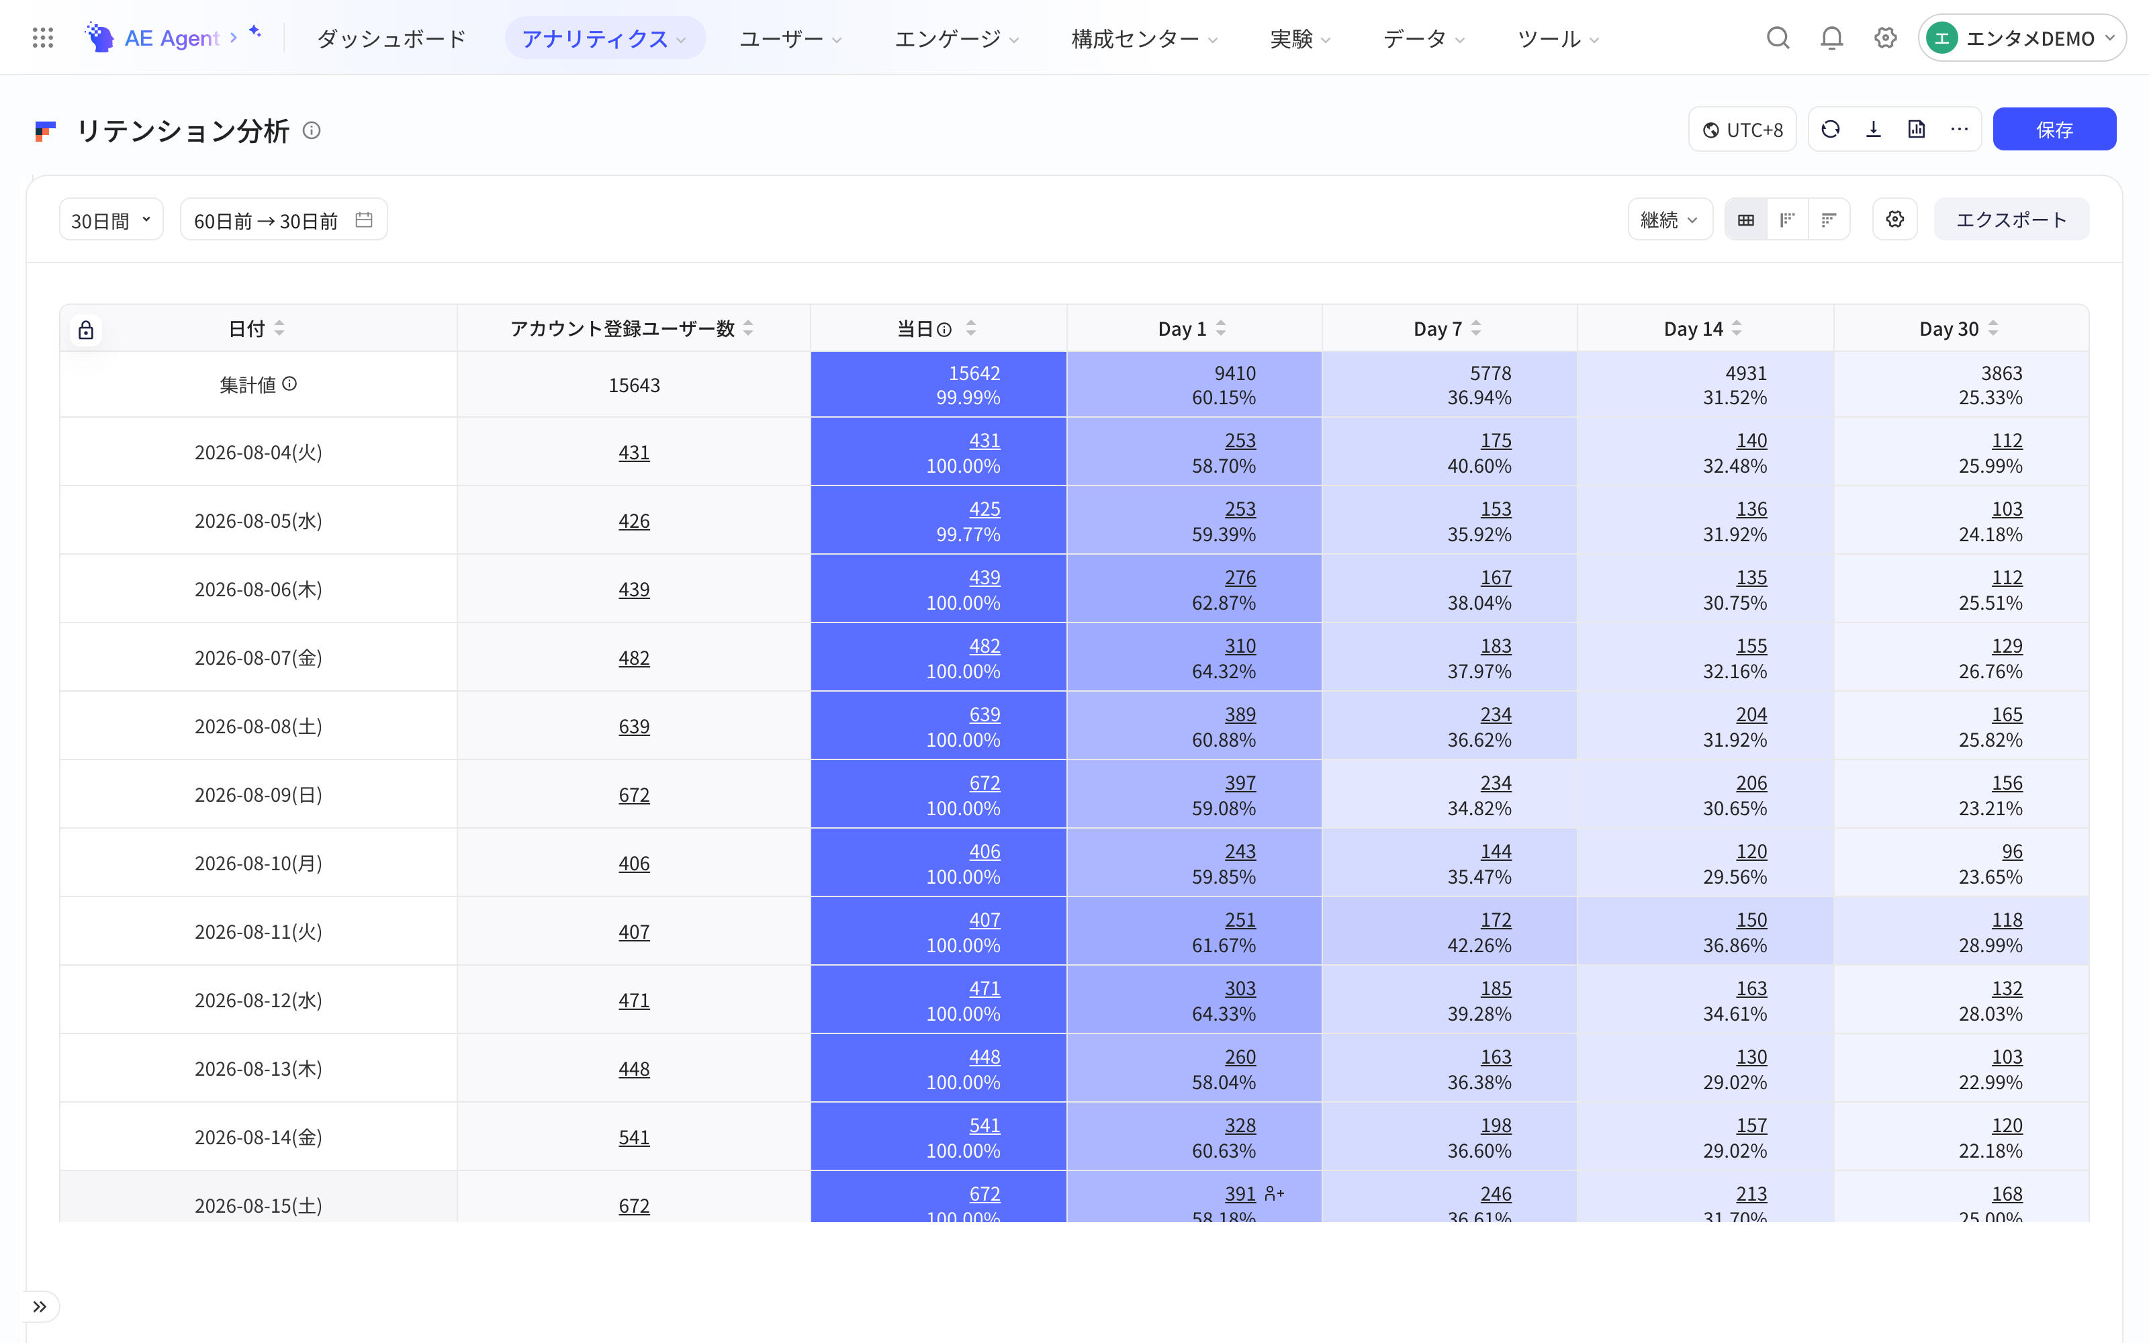Expand the アナリティクス menu
The height and width of the screenshot is (1343, 2149).
pos(604,38)
